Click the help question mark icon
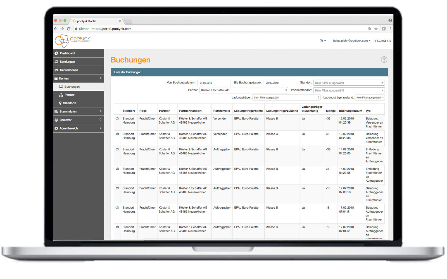 [x=384, y=59]
